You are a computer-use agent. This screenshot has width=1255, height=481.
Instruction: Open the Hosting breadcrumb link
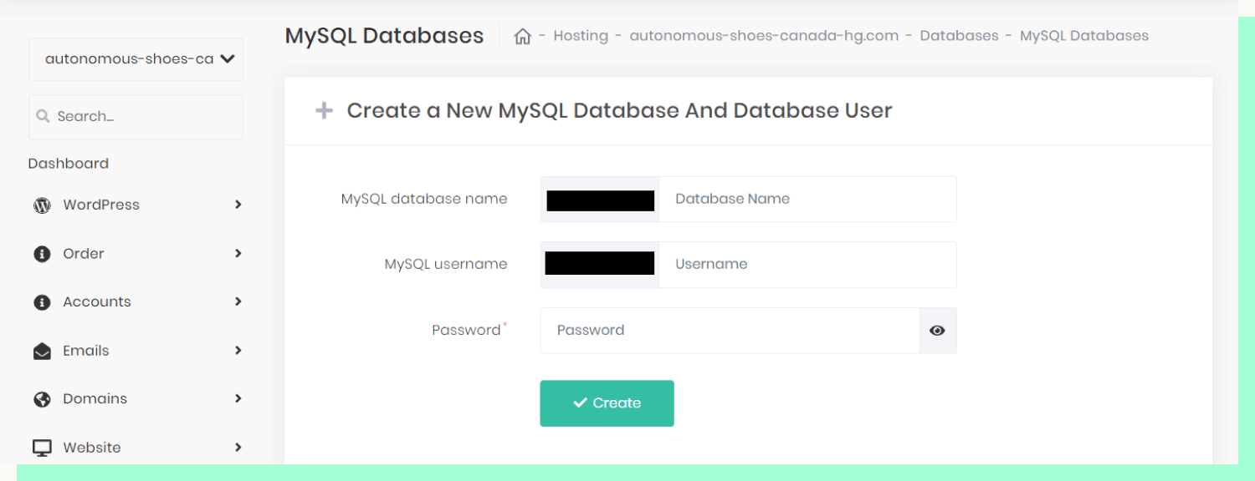(x=581, y=36)
